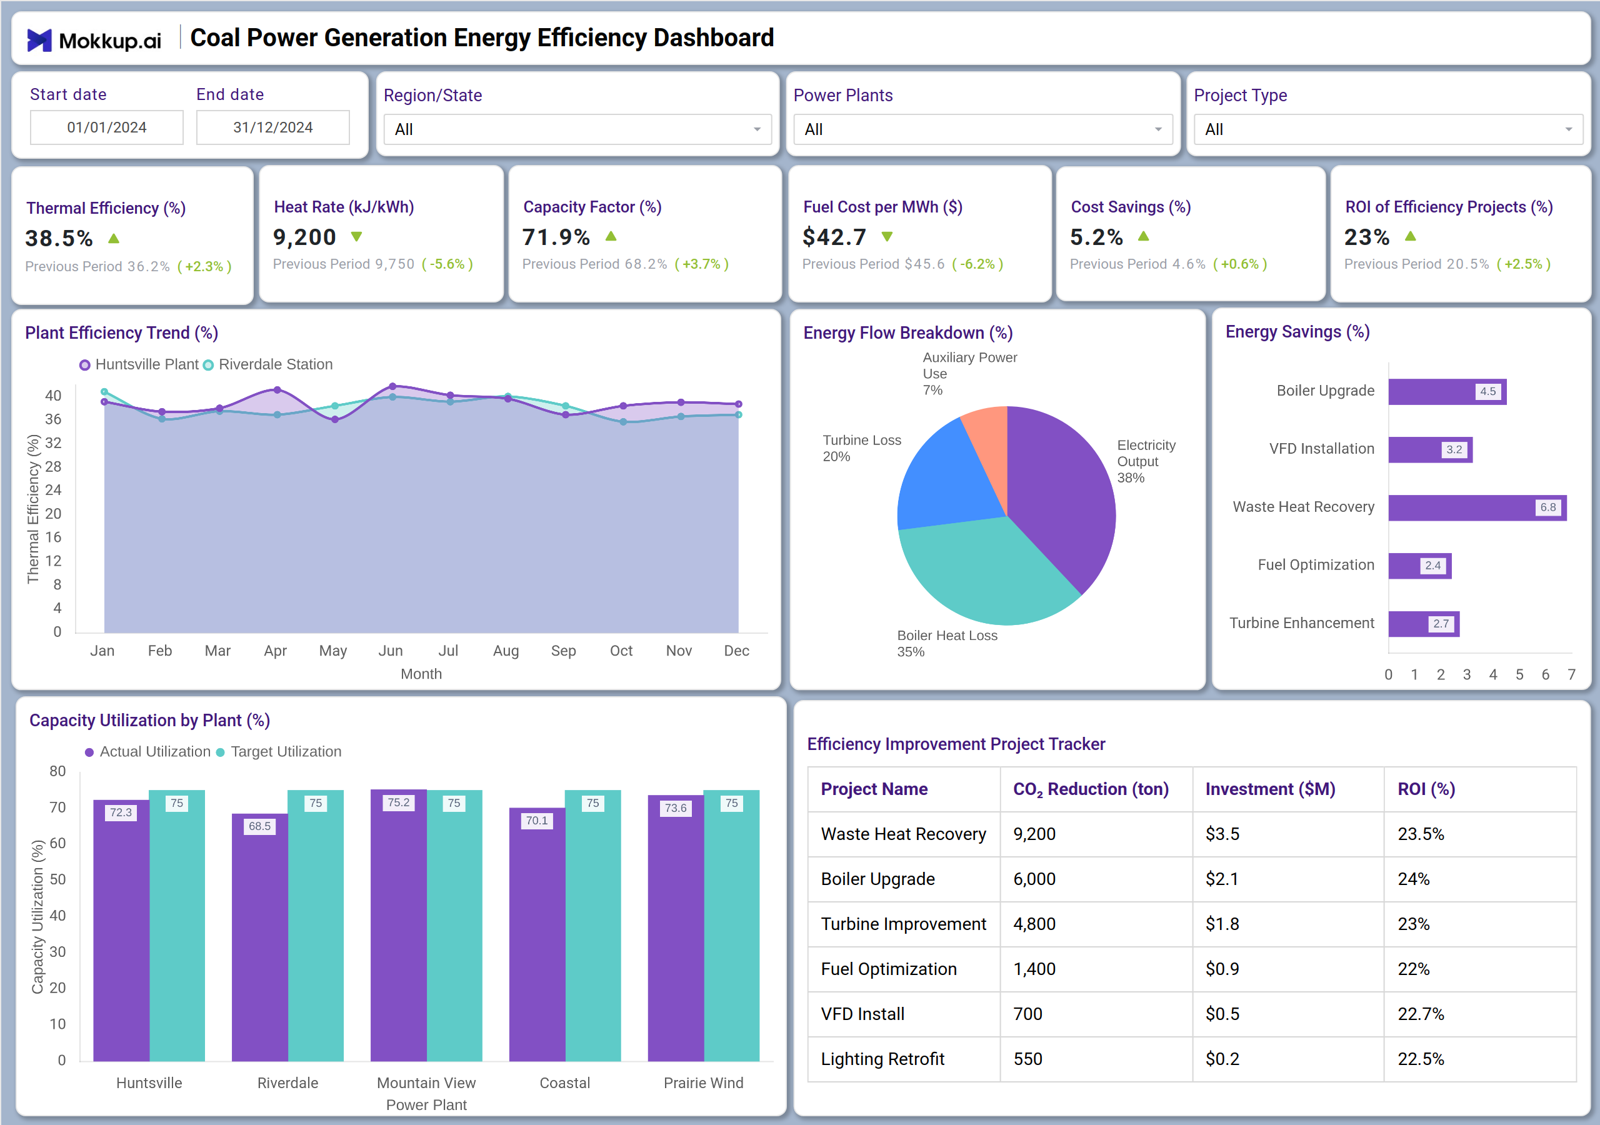The height and width of the screenshot is (1125, 1600).
Task: Click the dashboard main title text
Action: (x=481, y=37)
